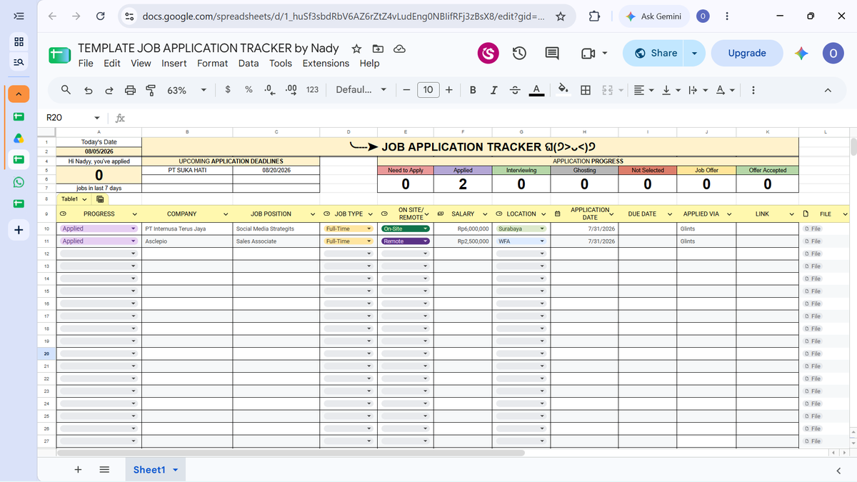Viewport: 857px width, 482px height.
Task: Open the Edit menu
Action: pyautogui.click(x=112, y=64)
